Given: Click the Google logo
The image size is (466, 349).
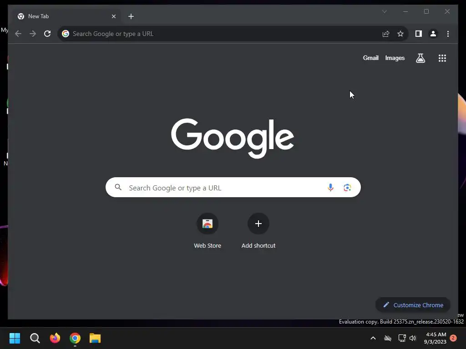Looking at the screenshot, I should click(x=233, y=138).
